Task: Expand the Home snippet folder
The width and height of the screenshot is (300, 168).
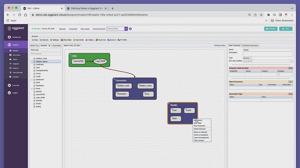Action: tap(32, 88)
